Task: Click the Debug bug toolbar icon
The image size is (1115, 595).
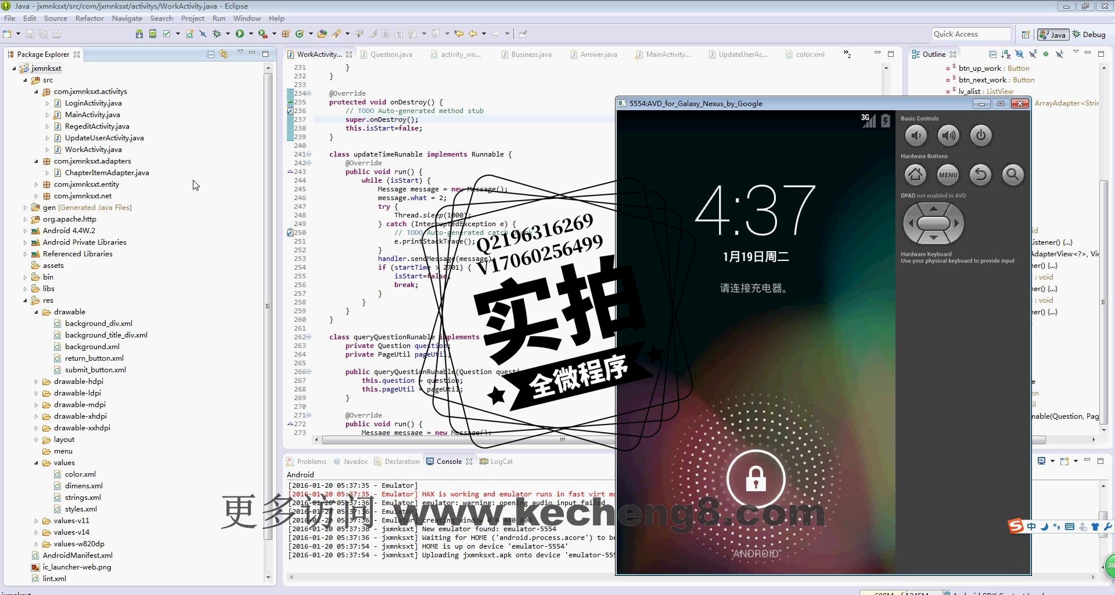Action: 217,34
